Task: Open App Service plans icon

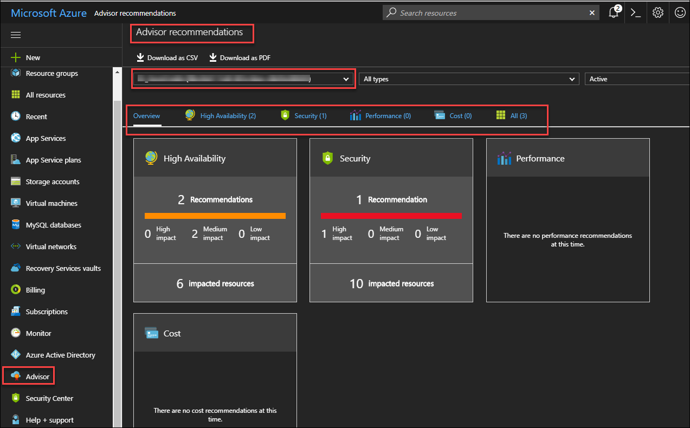Action: (x=16, y=160)
